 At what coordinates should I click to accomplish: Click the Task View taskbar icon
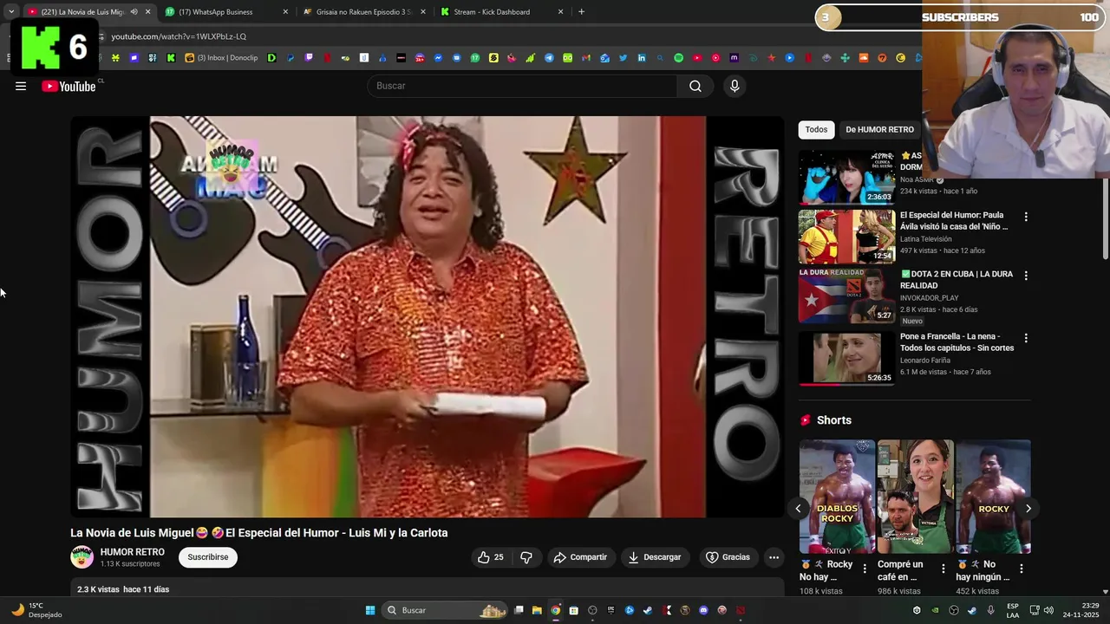click(519, 610)
